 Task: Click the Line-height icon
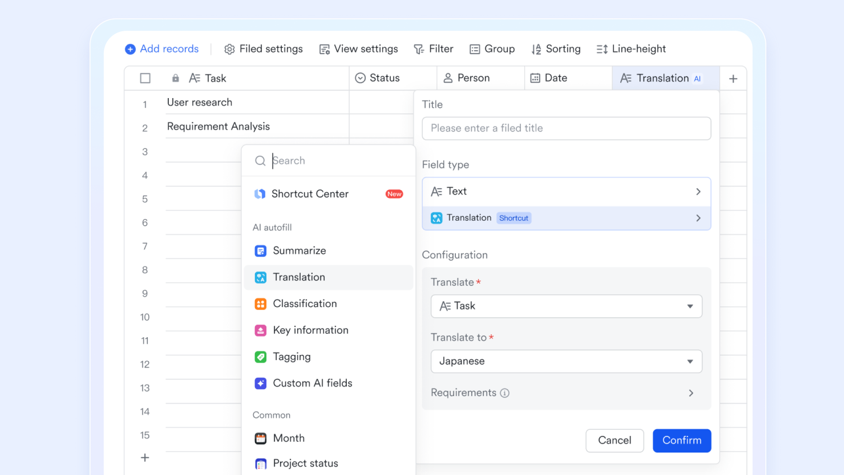tap(602, 49)
